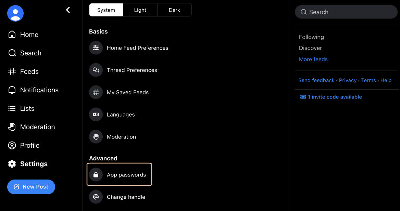The height and width of the screenshot is (211, 400).
Task: Open the Languages settings icon
Action: pyautogui.click(x=96, y=115)
